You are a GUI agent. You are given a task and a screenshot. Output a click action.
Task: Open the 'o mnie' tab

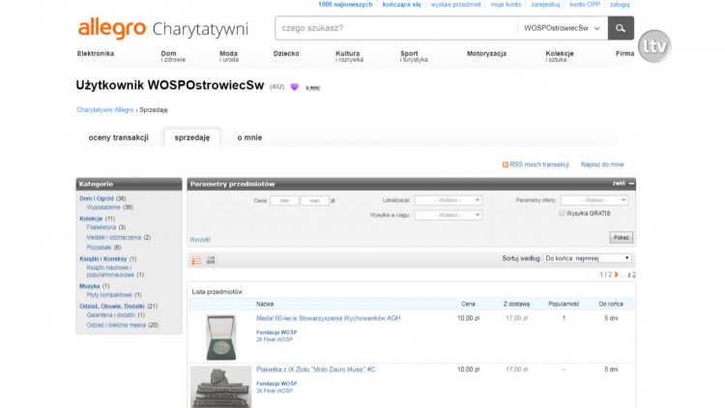(249, 137)
